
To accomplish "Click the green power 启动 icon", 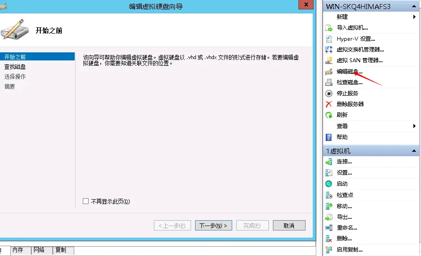I will 329,184.
